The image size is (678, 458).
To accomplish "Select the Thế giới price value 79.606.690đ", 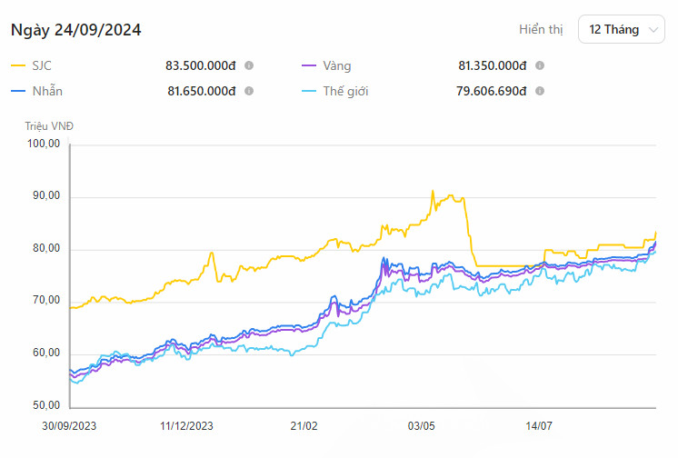I will 492,92.
